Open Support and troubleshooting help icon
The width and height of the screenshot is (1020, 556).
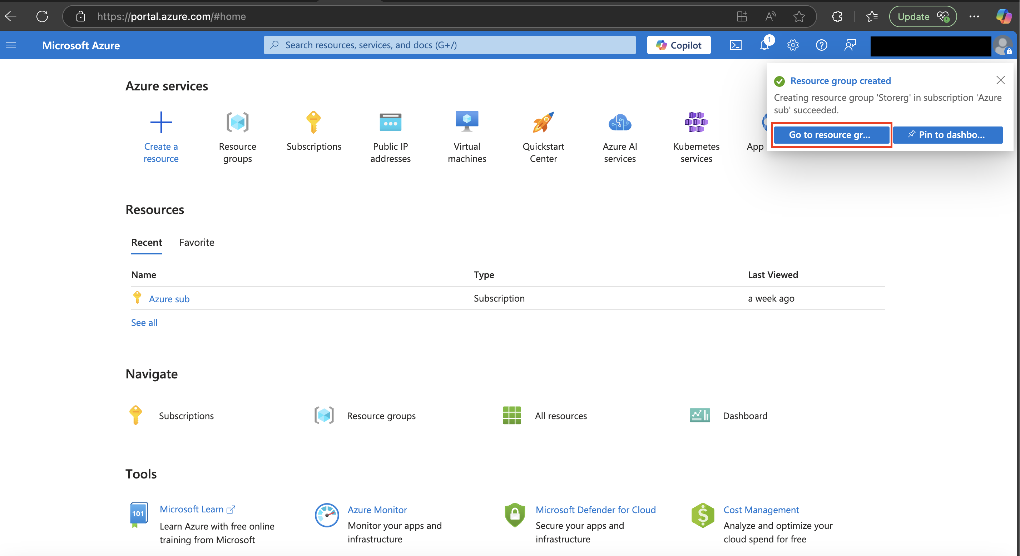(822, 45)
